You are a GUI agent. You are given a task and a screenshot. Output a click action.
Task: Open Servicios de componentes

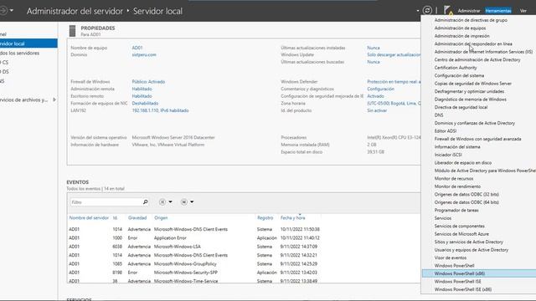[x=459, y=226]
